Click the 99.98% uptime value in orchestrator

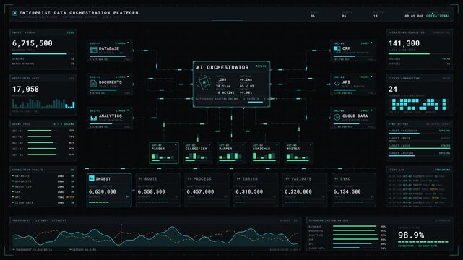tap(246, 92)
